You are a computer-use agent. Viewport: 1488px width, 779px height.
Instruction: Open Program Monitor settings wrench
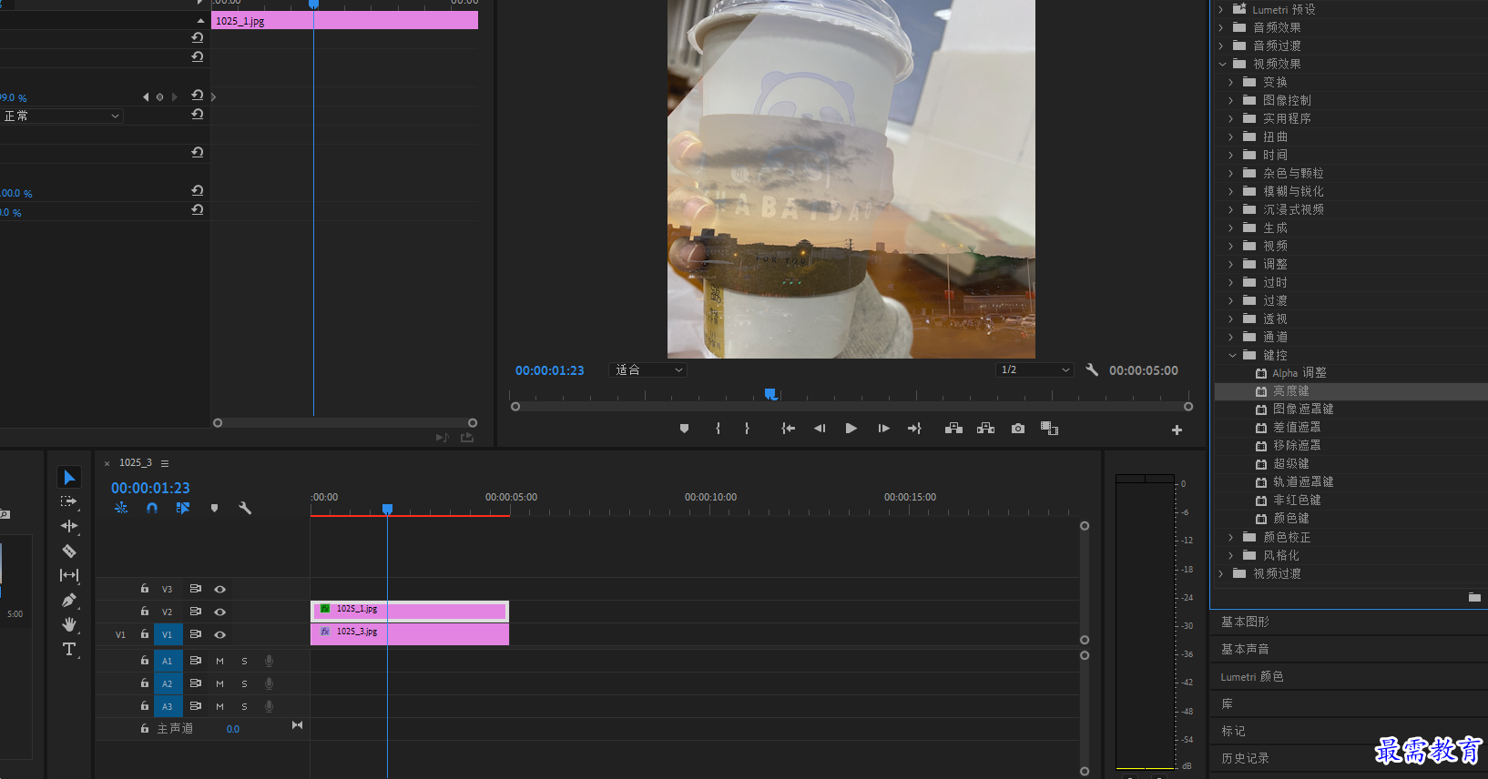(x=1092, y=369)
